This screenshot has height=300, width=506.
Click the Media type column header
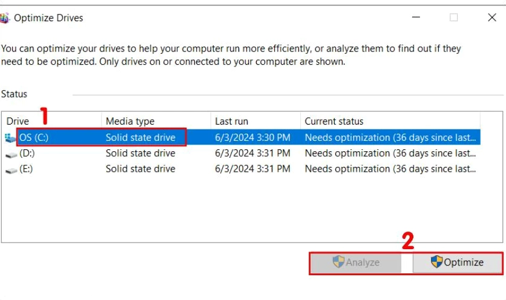pyautogui.click(x=130, y=121)
